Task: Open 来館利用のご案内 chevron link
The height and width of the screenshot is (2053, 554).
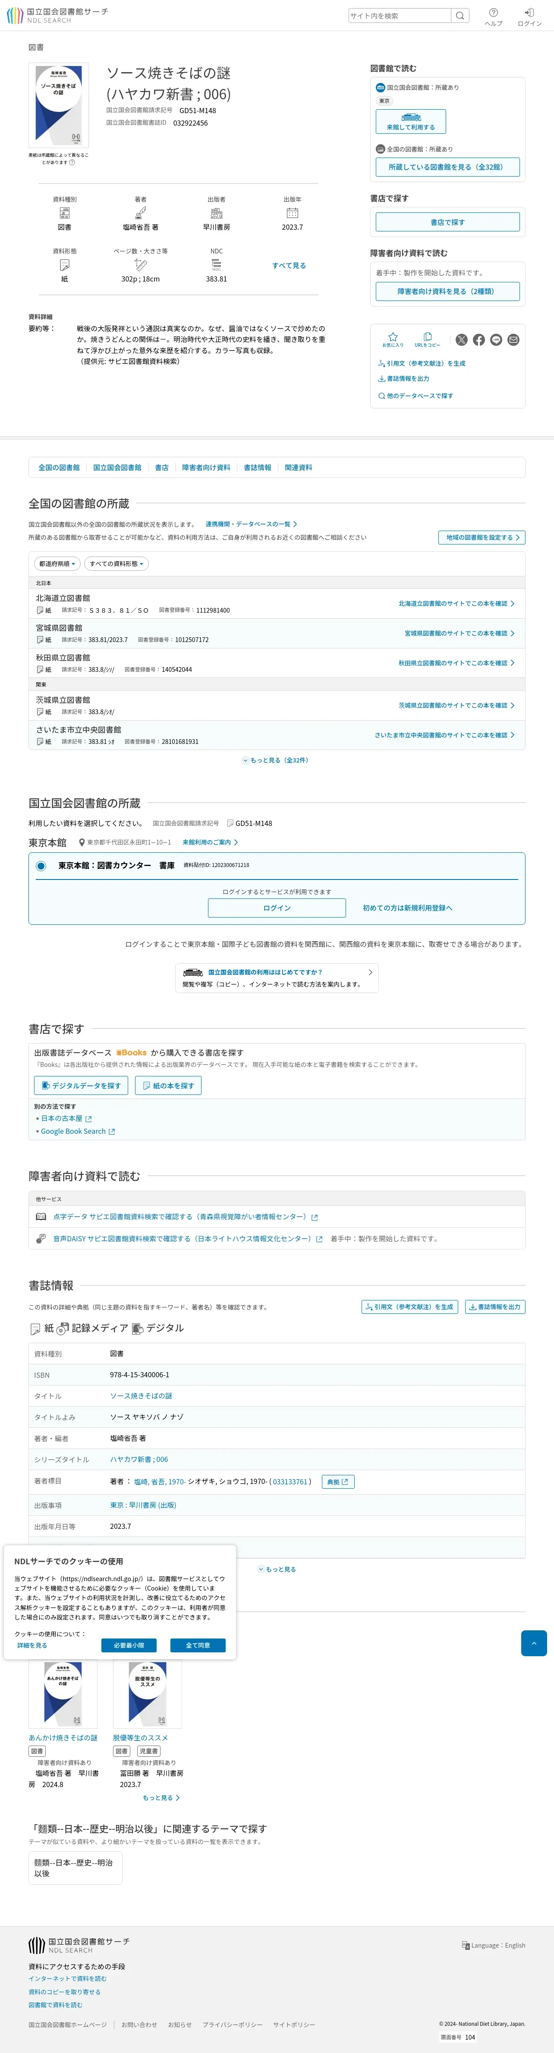Action: (210, 841)
